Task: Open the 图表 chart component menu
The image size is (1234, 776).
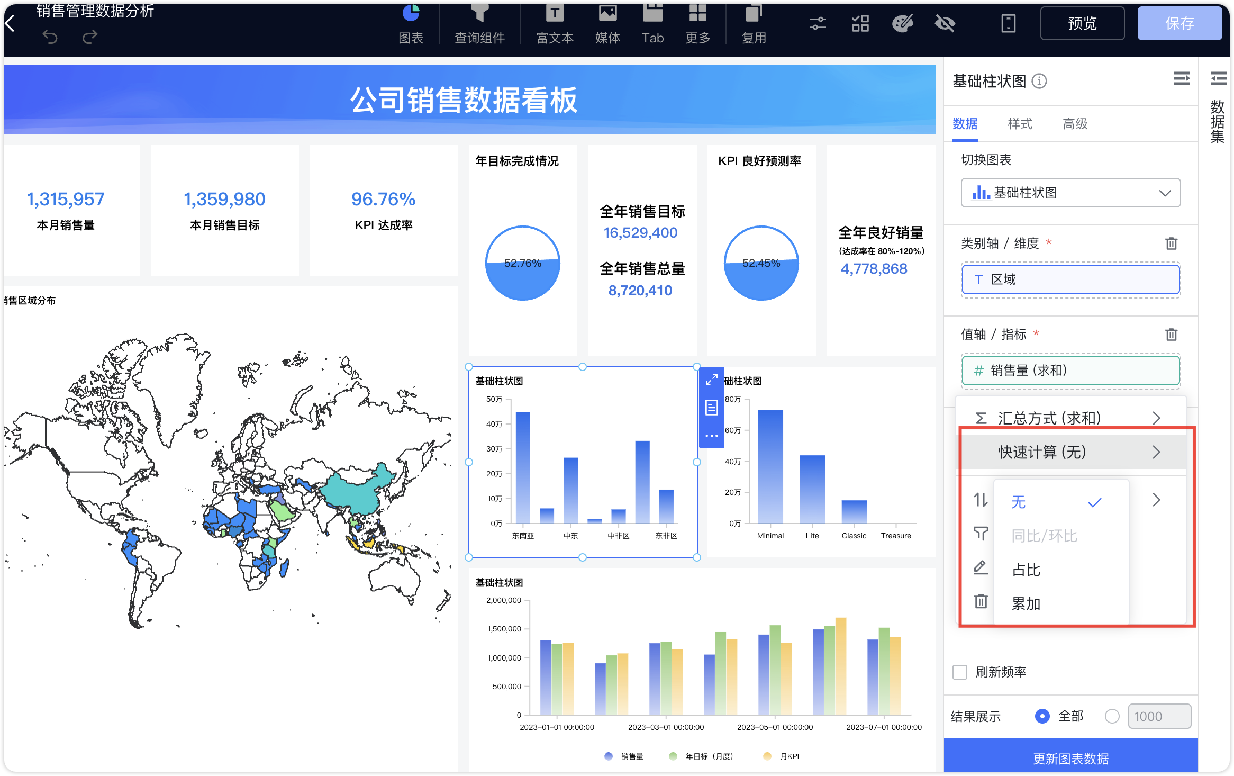Action: (411, 24)
